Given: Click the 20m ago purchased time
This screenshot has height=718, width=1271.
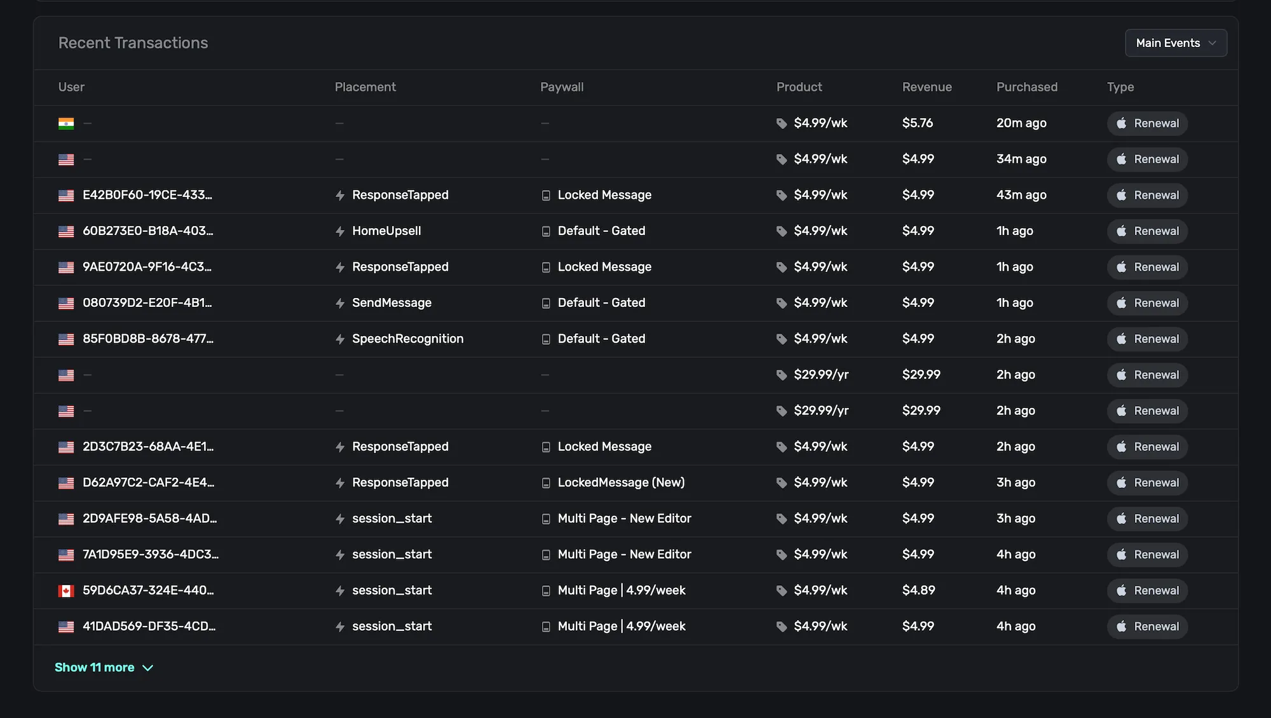Looking at the screenshot, I should (x=1021, y=123).
